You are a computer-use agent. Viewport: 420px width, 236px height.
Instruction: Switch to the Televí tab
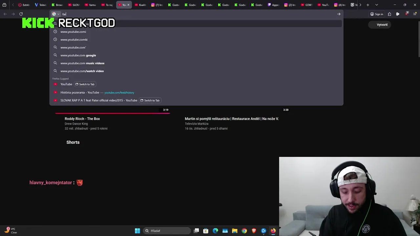click(x=41, y=5)
